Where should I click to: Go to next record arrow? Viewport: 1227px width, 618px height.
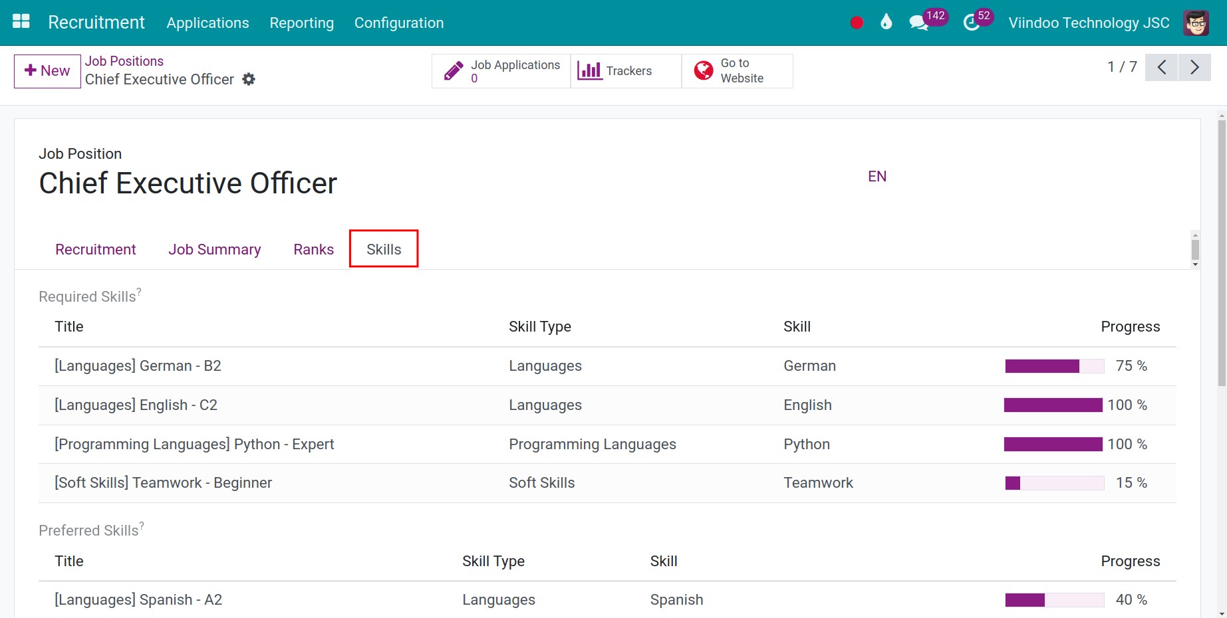(1194, 67)
